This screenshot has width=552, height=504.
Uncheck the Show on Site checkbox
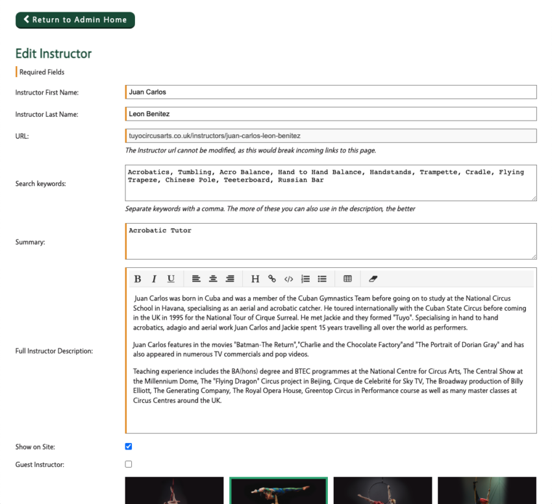[x=129, y=446]
